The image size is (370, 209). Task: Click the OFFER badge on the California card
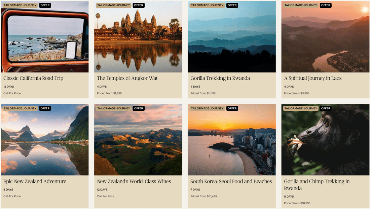pyautogui.click(x=45, y=5)
